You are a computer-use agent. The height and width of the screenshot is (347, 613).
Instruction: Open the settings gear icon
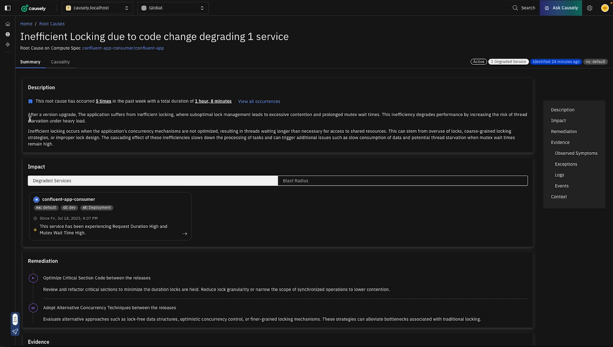[589, 7]
